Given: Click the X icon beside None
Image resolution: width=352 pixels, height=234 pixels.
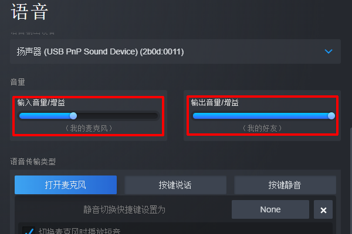Looking at the screenshot, I should click(323, 209).
